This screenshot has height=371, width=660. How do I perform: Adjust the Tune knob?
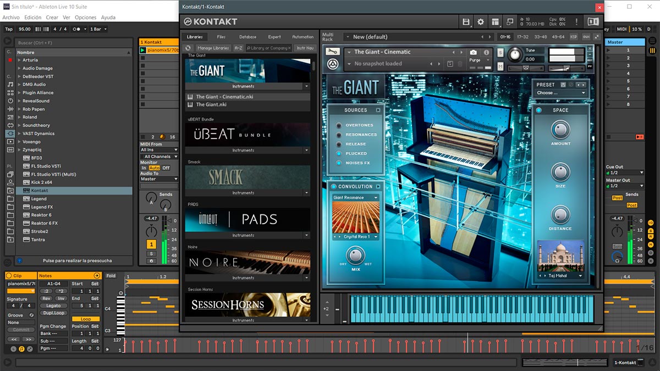pos(515,54)
